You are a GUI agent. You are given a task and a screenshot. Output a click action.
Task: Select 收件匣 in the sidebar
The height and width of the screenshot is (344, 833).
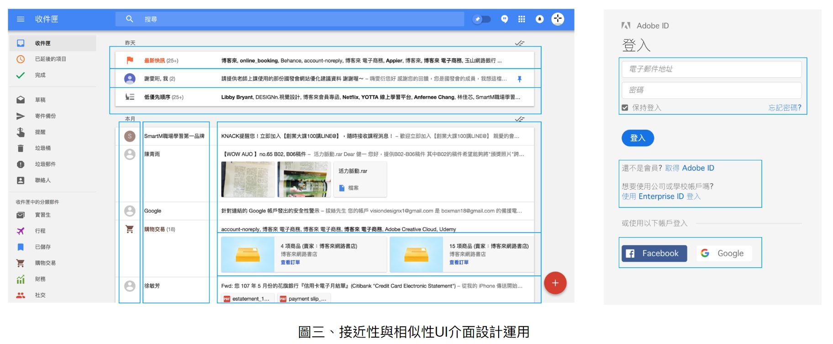[53, 43]
